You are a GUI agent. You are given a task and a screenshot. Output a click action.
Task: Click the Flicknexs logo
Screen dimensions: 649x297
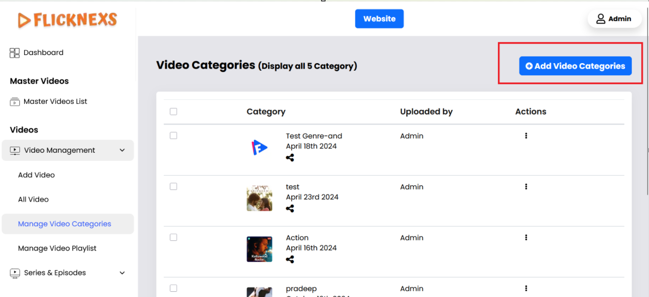[67, 20]
